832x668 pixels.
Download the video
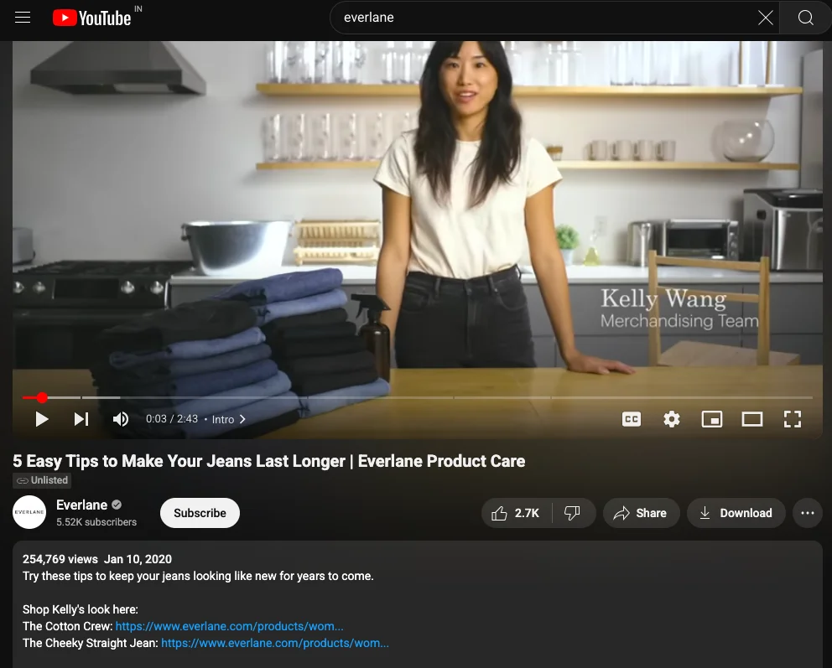[x=736, y=513]
